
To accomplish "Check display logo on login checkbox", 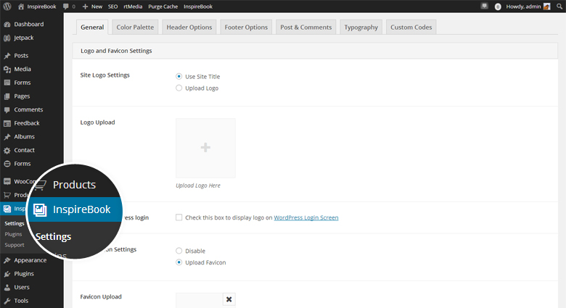I will 179,217.
